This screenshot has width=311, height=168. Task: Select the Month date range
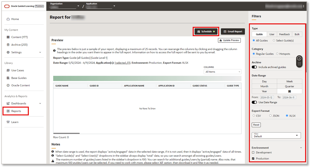[x=264, y=86]
